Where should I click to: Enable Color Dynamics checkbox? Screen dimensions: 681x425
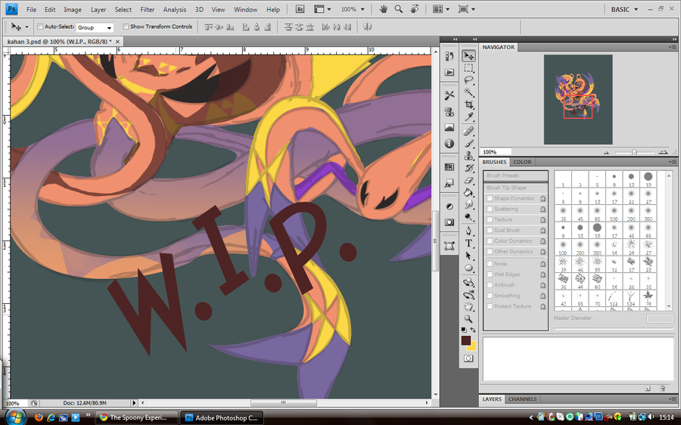[490, 241]
